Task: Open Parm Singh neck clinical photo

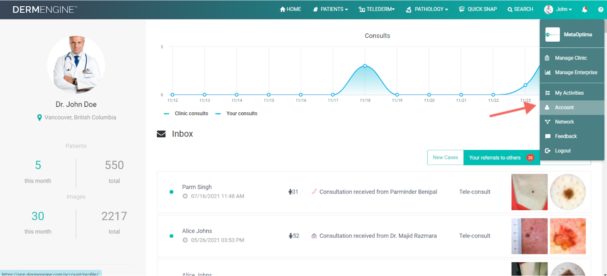Action: (530, 192)
